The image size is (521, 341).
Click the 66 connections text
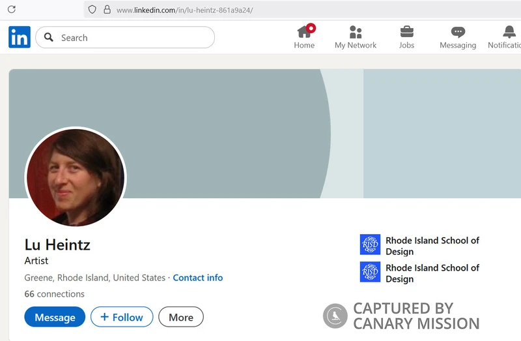pyautogui.click(x=55, y=294)
